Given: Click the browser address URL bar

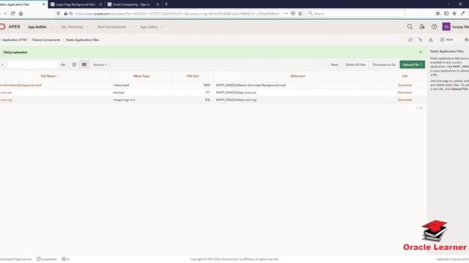Looking at the screenshot, I should coord(177,13).
